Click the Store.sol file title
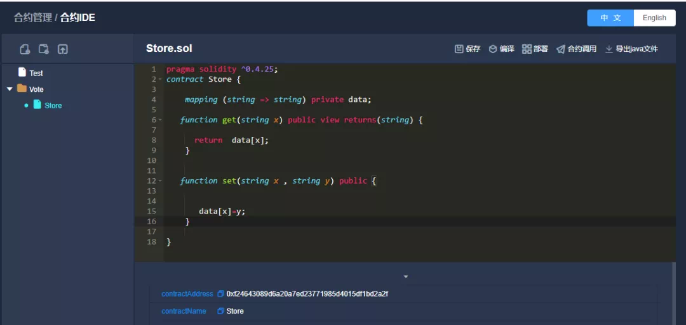This screenshot has height=325, width=686. click(169, 48)
